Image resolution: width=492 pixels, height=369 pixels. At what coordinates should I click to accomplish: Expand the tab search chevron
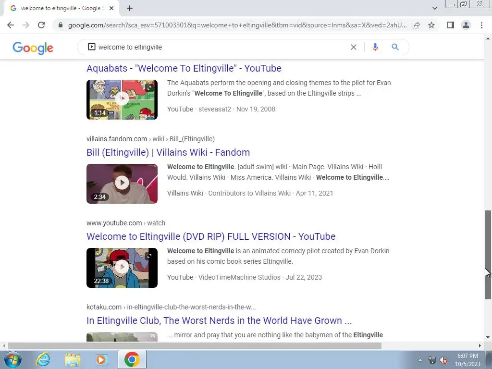(434, 8)
